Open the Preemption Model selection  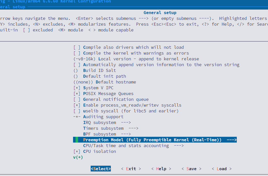tap(155, 140)
